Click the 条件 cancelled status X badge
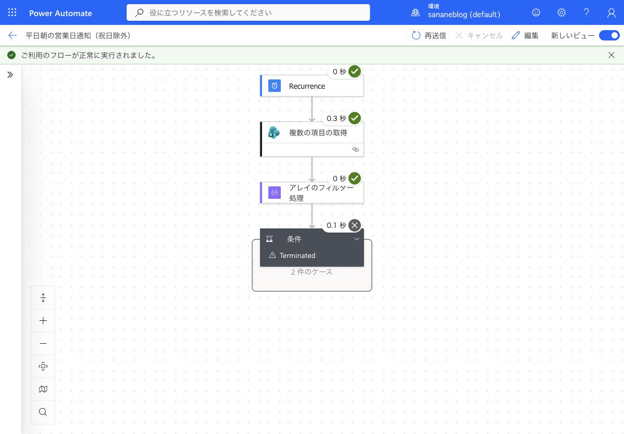The image size is (624, 434). coord(355,225)
